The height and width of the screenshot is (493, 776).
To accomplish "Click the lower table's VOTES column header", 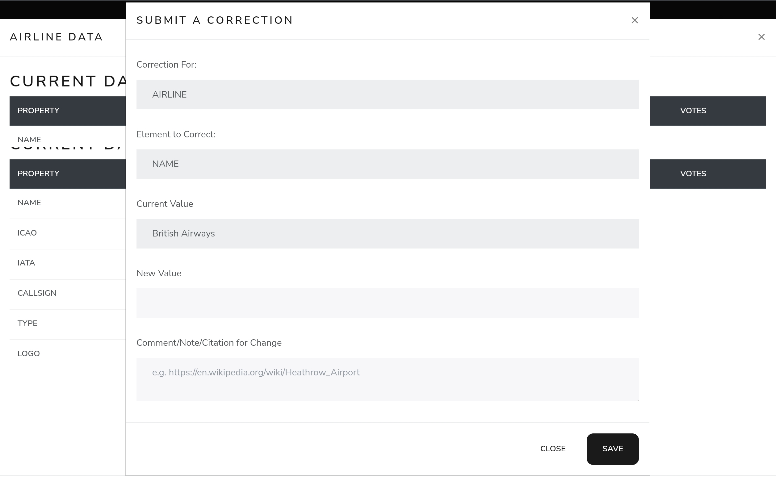I will [x=693, y=174].
